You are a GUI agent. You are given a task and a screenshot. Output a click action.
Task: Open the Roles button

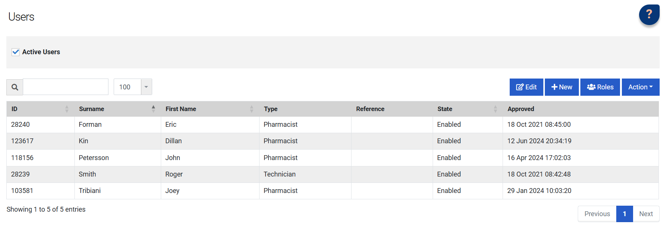point(600,87)
